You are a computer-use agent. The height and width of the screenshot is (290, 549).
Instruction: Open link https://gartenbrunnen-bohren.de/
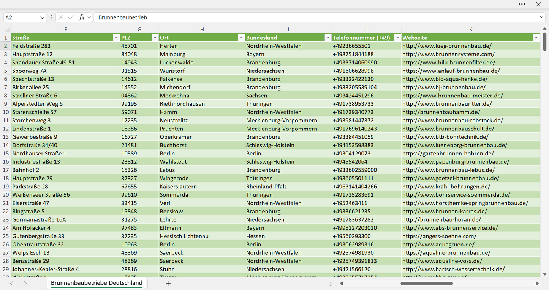[448, 154]
